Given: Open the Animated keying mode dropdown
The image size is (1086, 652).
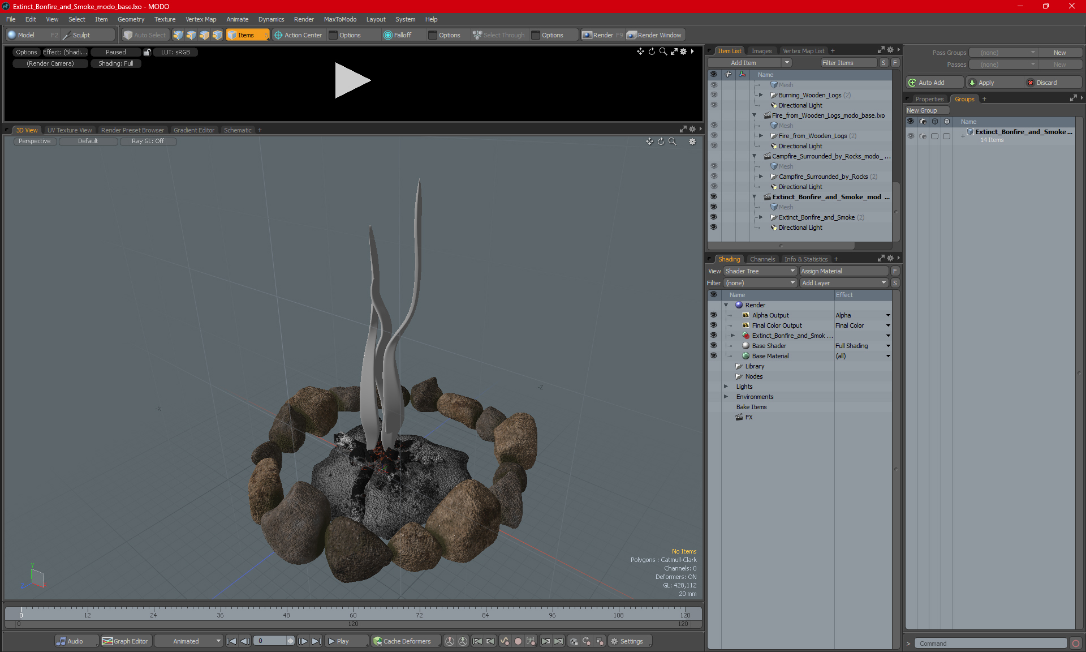Looking at the screenshot, I should [x=188, y=641].
